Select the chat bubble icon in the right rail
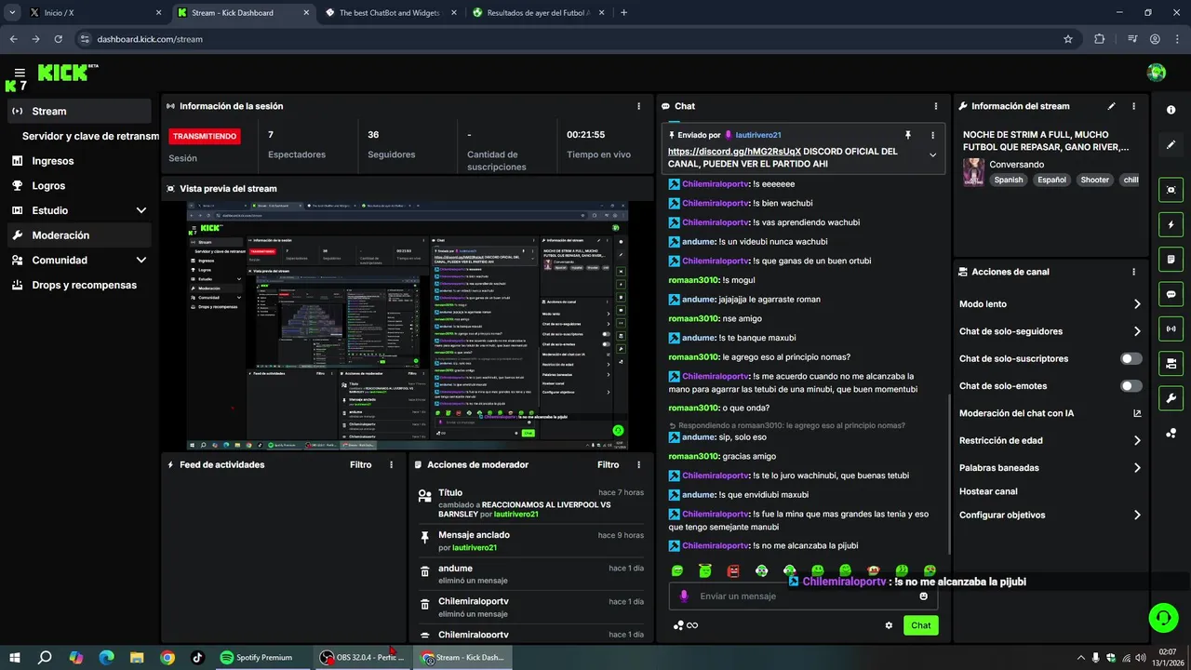 click(1171, 294)
